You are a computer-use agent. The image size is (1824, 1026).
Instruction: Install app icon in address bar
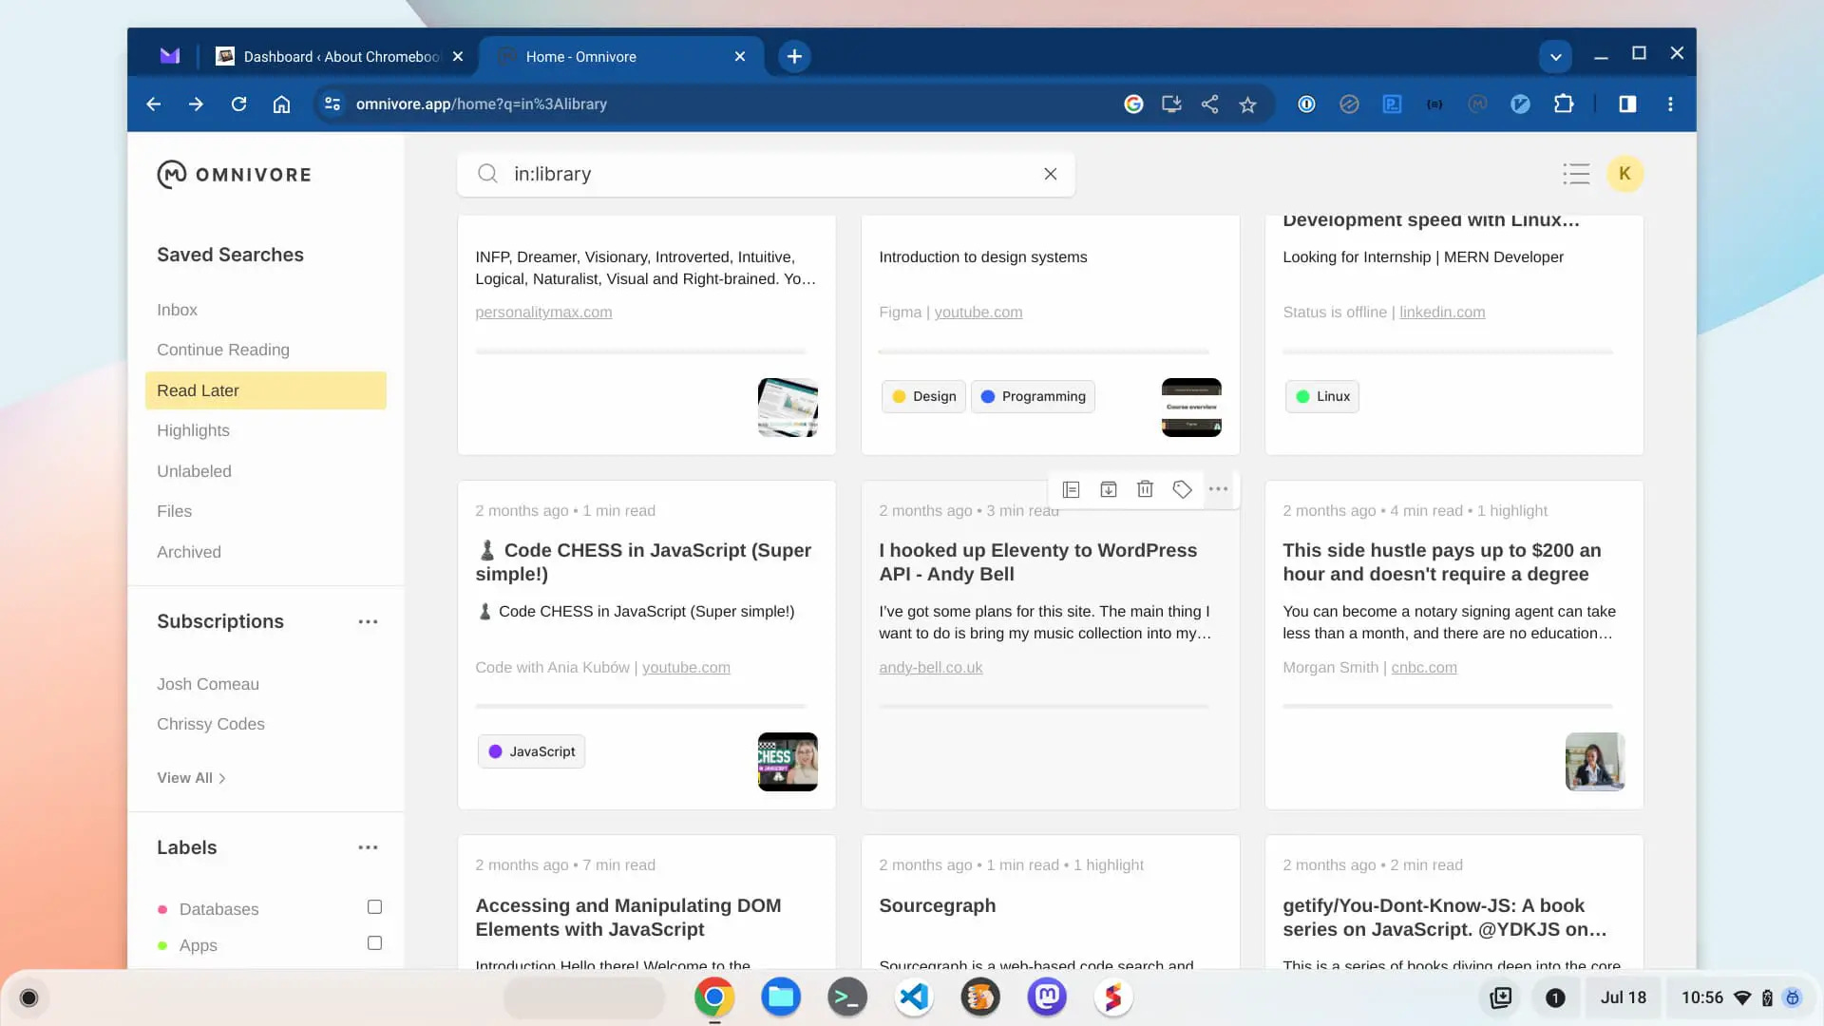pyautogui.click(x=1171, y=104)
